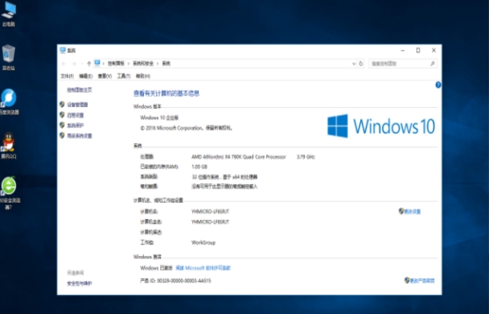
Task: Open the 工具(T) menu
Action: click(x=124, y=76)
